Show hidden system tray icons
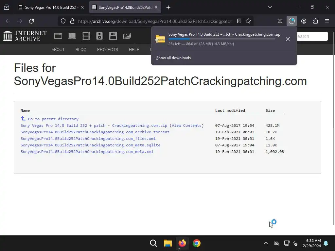The image size is (335, 251). [266, 243]
